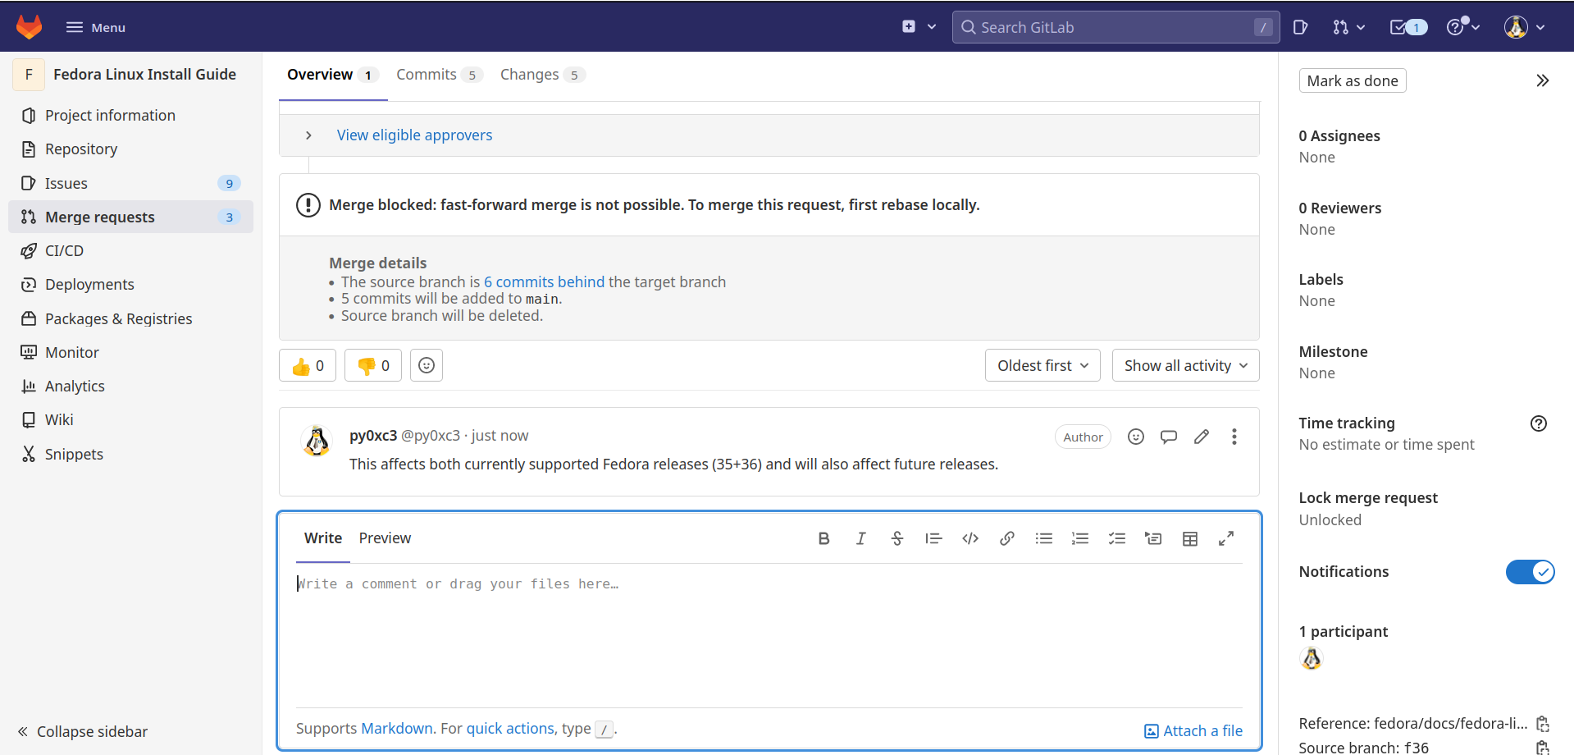Collapse right sidebar with double chevron
Screen dimensions: 1574x755
point(1542,80)
